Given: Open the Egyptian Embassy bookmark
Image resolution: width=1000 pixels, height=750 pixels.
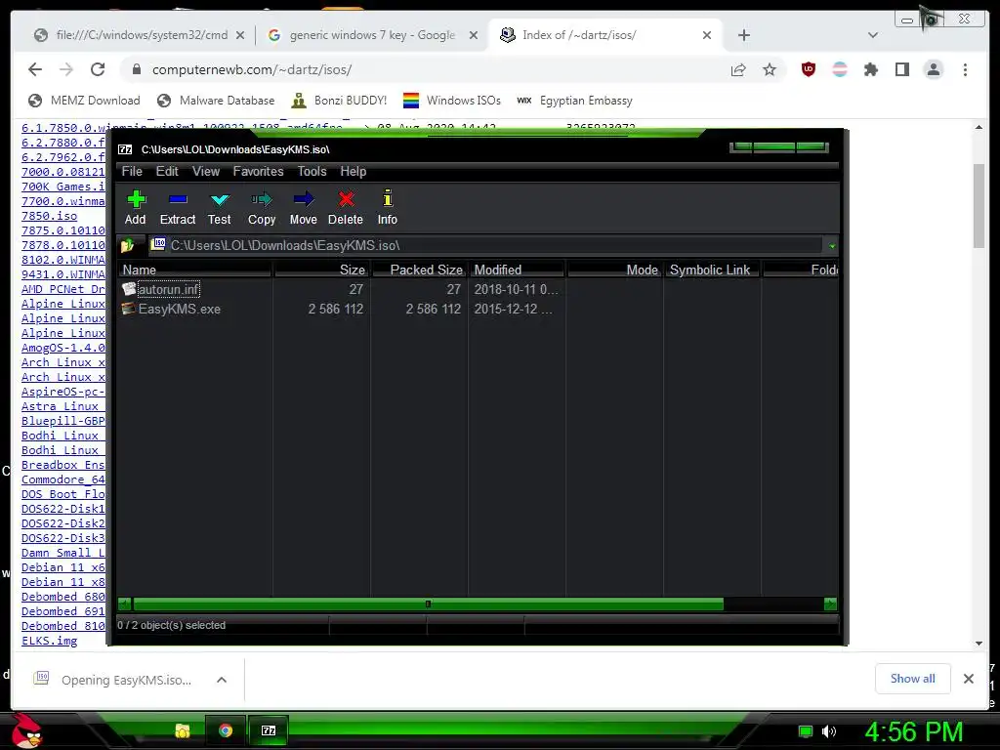Looking at the screenshot, I should pos(574,101).
